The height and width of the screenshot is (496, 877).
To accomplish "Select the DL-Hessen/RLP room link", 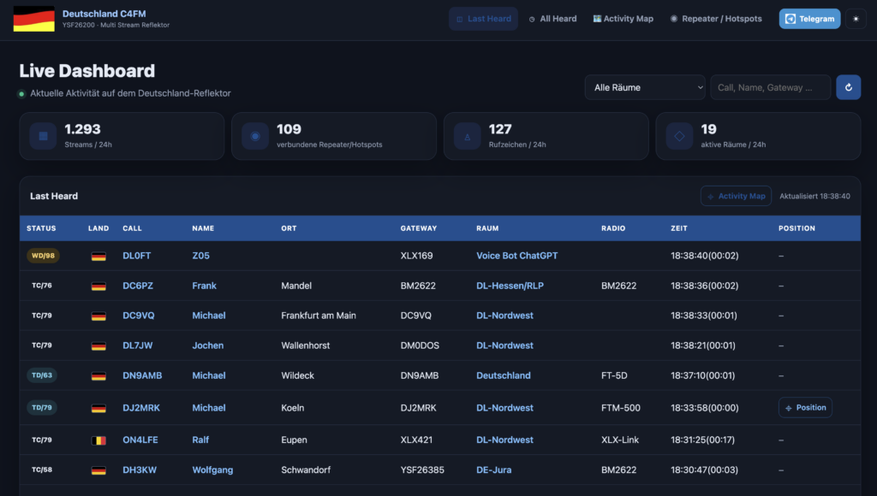I will click(x=510, y=286).
